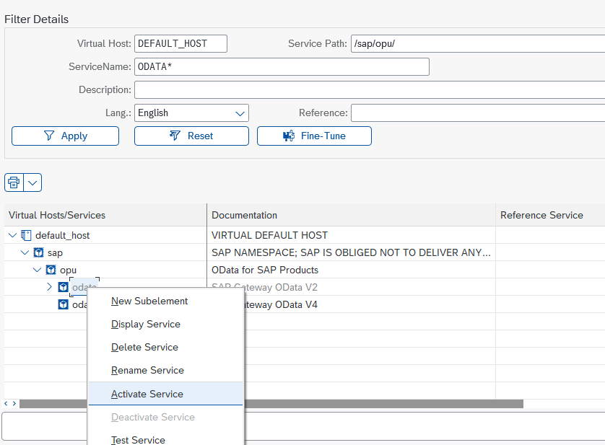Click the print icon above the tree
This screenshot has height=445, width=605.
click(x=14, y=182)
